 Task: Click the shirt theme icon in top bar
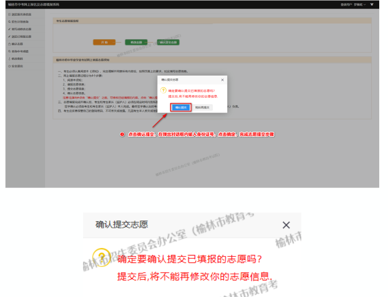[x=372, y=4]
